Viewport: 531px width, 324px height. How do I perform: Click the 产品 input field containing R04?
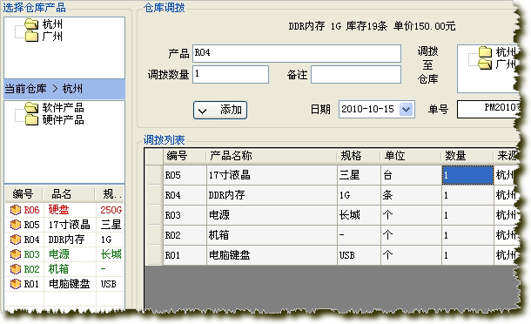click(x=297, y=53)
